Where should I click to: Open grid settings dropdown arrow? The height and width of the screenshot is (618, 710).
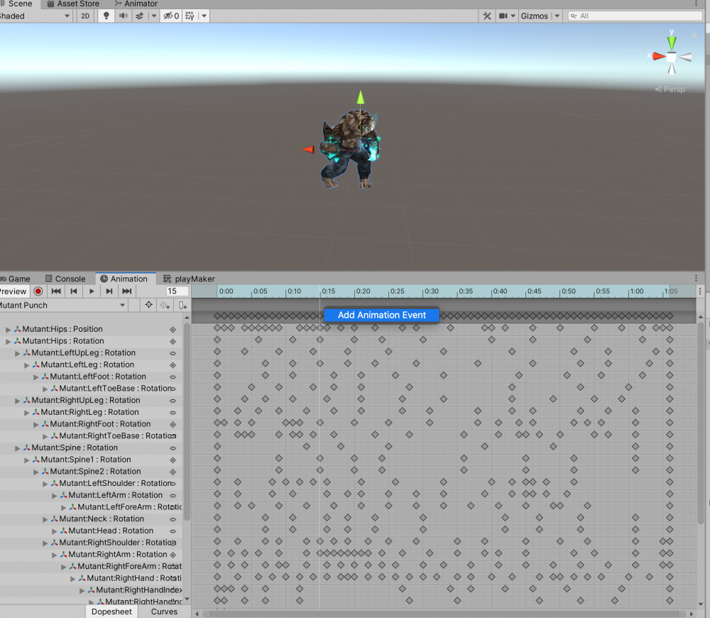[x=204, y=16]
